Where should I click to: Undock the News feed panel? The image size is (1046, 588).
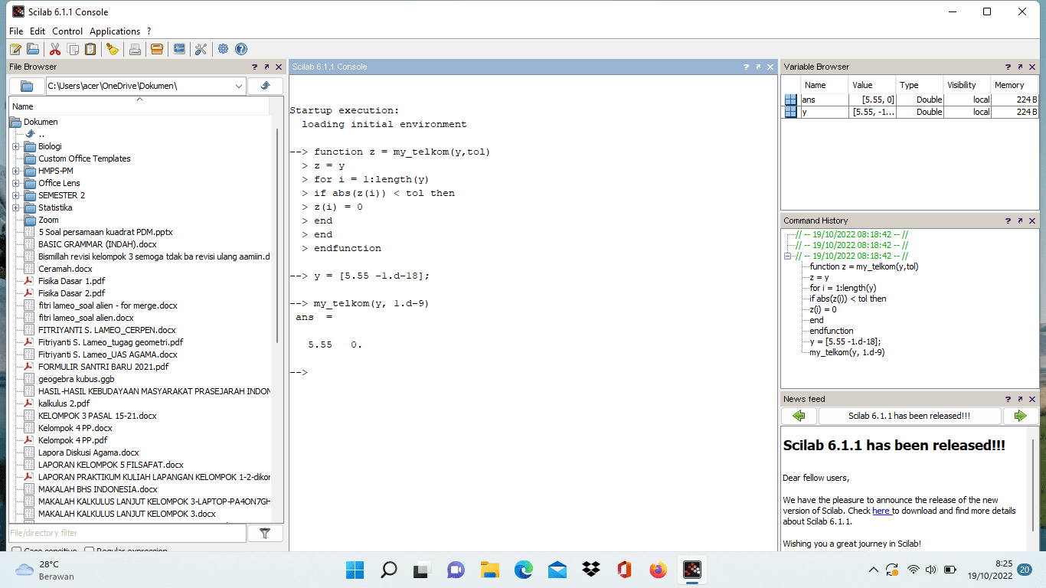coord(1020,399)
